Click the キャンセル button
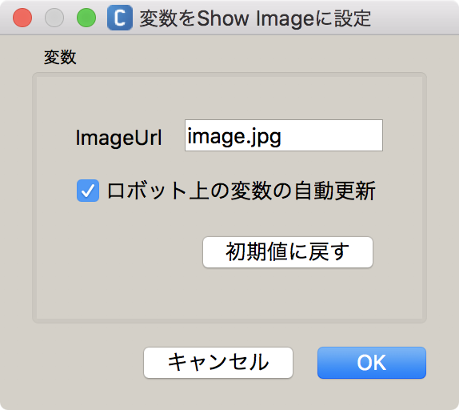Image resolution: width=459 pixels, height=410 pixels. (218, 363)
